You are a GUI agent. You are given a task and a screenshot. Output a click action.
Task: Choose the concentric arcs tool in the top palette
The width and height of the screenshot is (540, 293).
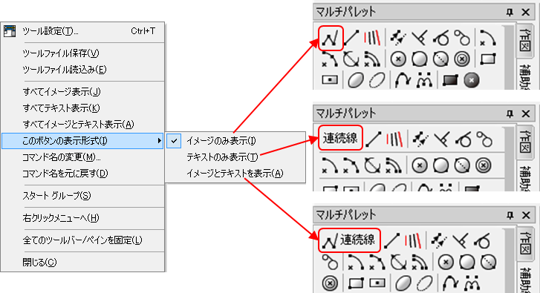[x=372, y=59]
